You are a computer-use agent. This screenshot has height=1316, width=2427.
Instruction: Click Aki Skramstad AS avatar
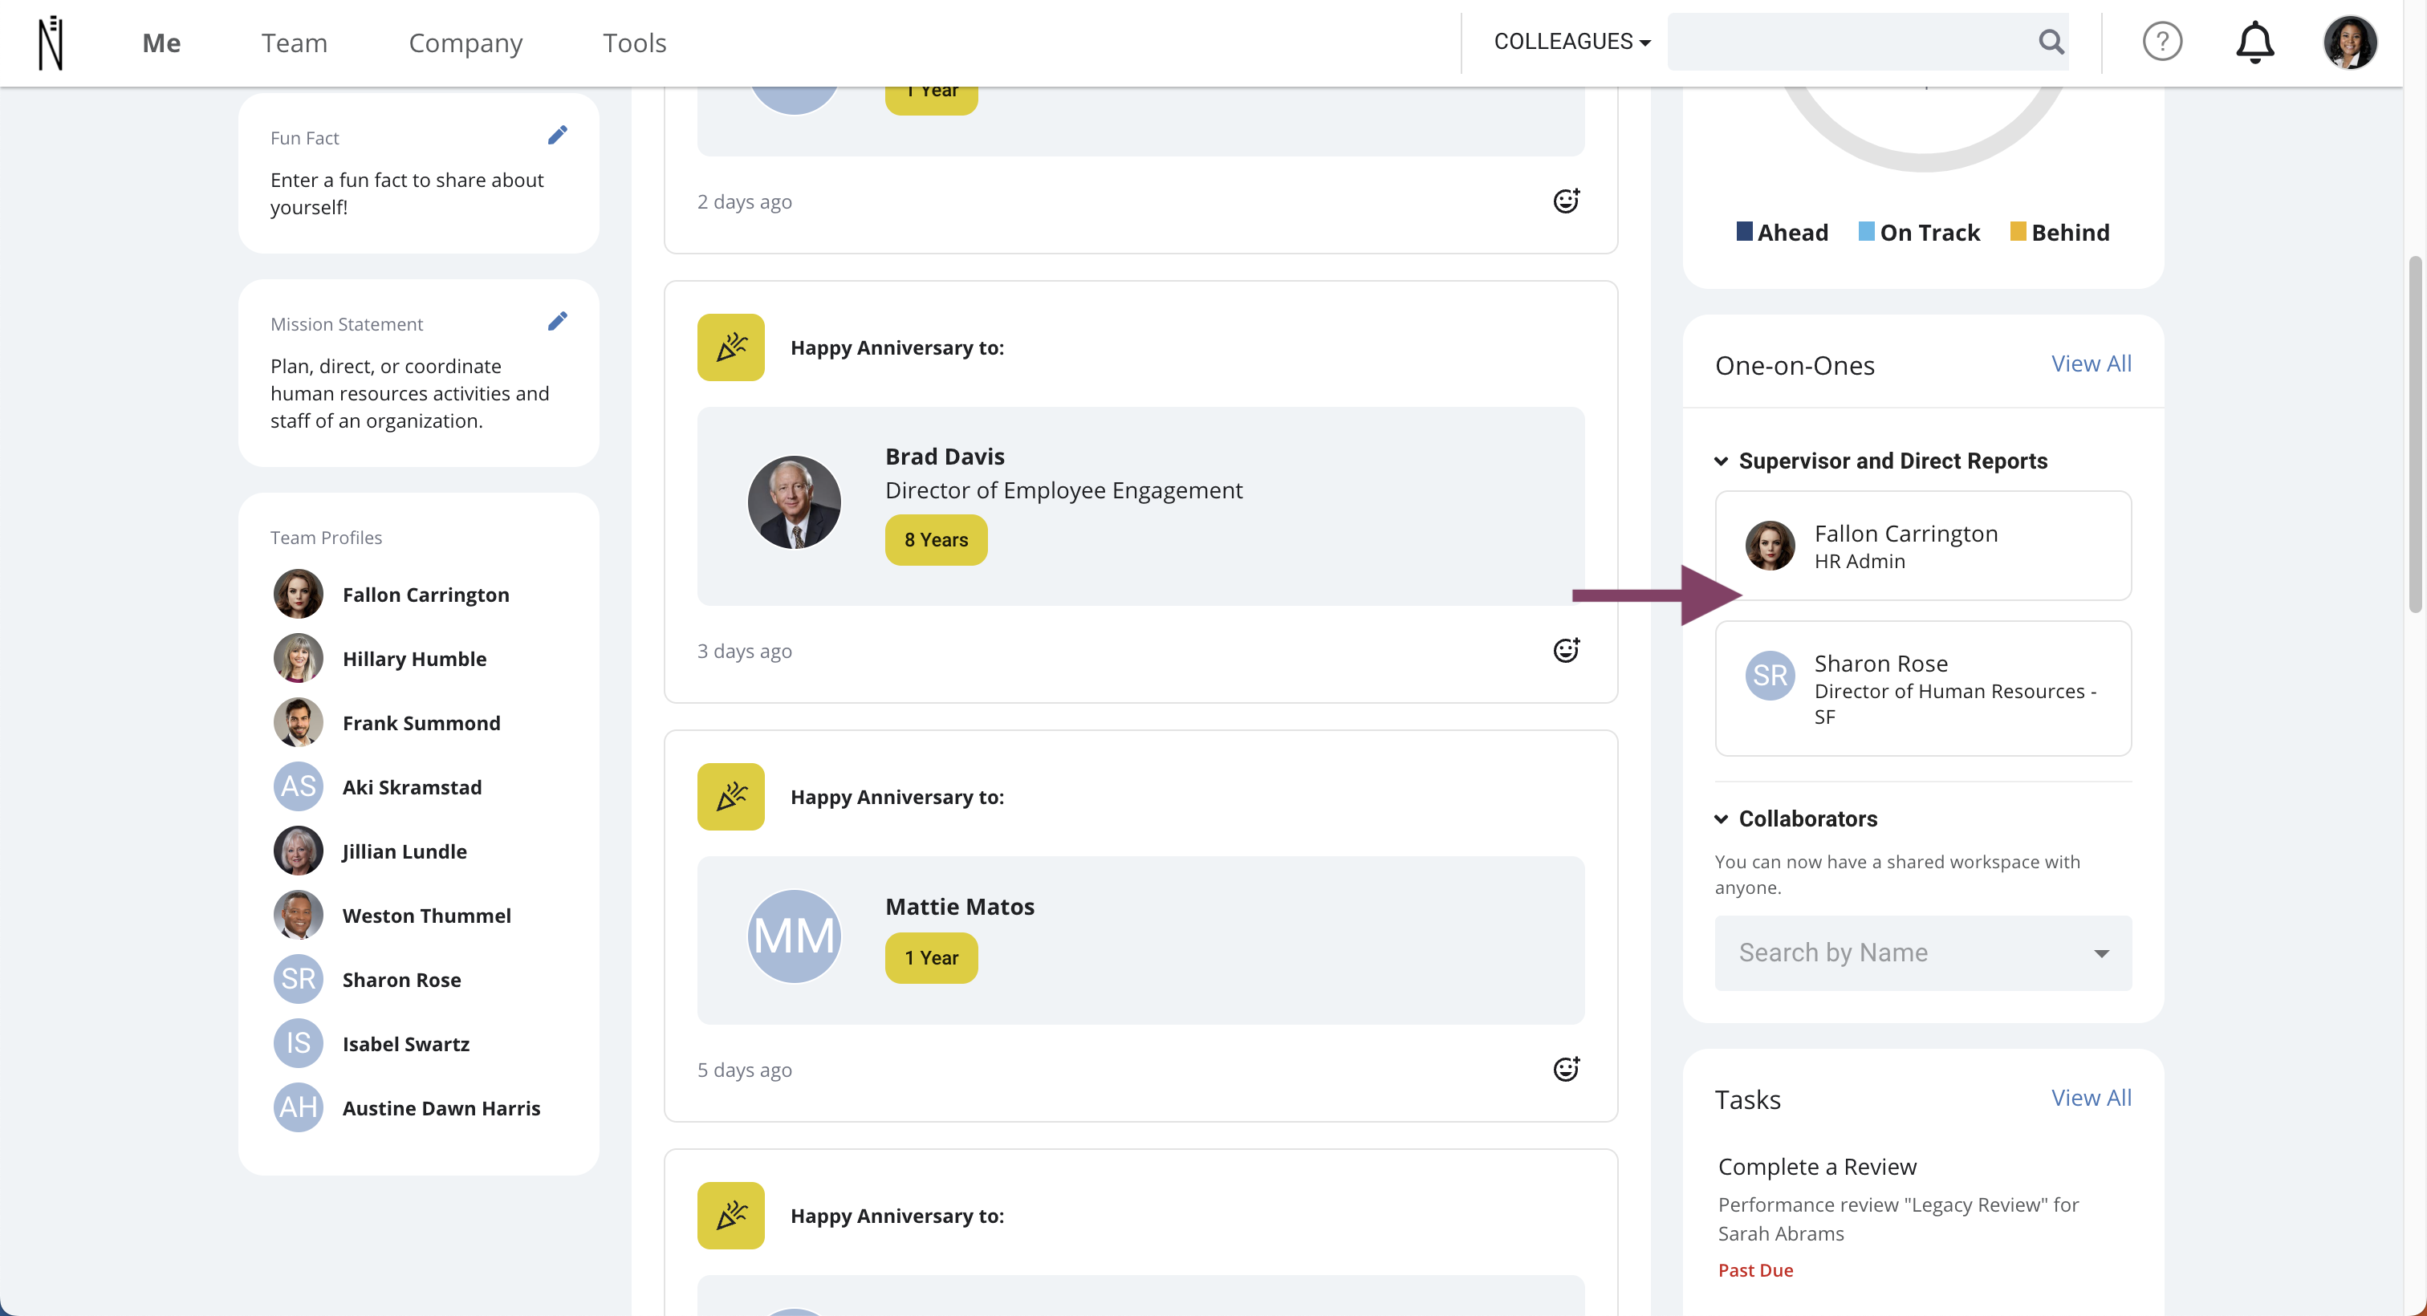coord(298,786)
